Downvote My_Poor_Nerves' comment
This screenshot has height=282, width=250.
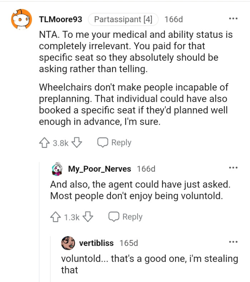tap(88, 217)
